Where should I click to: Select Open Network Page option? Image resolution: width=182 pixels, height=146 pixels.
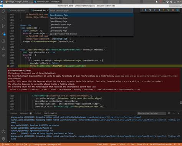[x=91, y=28]
